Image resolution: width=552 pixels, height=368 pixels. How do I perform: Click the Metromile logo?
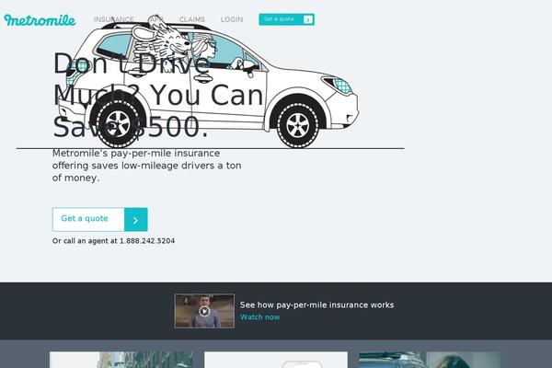click(40, 19)
